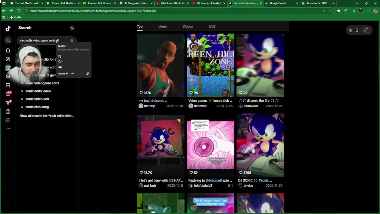Click "Ignore all" in spelling popup
The image size is (380, 214).
pos(63,74)
